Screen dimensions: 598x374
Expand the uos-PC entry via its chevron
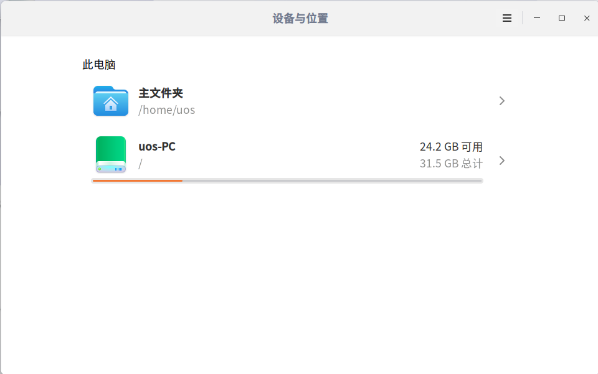502,161
